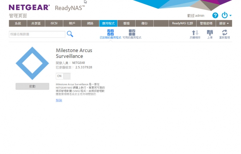Open the 管理密碼 tab
Image resolution: width=241 pixels, height=154 pixels.
(206, 23)
